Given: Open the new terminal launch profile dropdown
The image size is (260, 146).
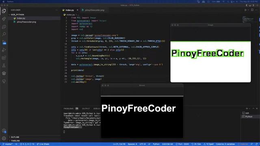Looking at the screenshot, I should (249, 109).
